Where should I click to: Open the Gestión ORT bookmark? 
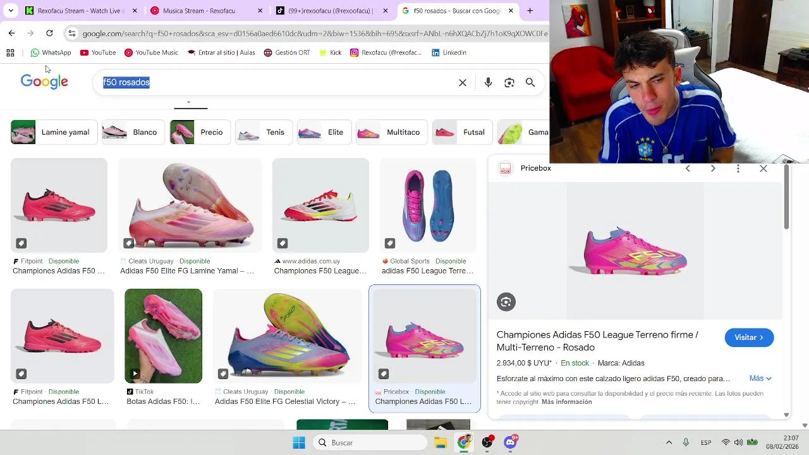pos(287,52)
